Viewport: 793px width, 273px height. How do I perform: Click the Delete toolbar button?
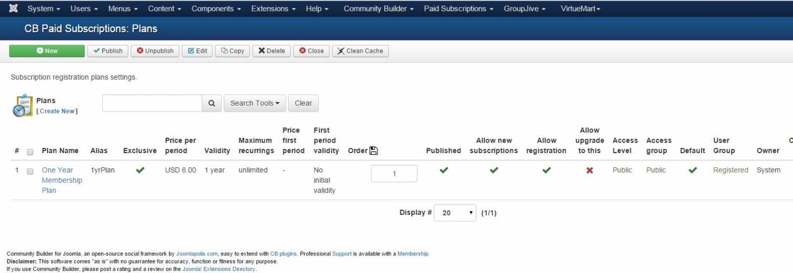(x=272, y=51)
